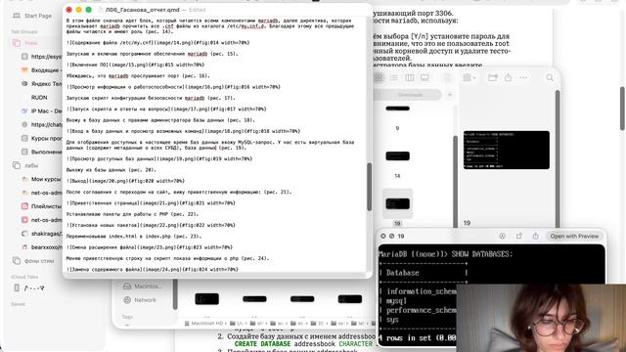Click Open with Preview button

(x=574, y=237)
